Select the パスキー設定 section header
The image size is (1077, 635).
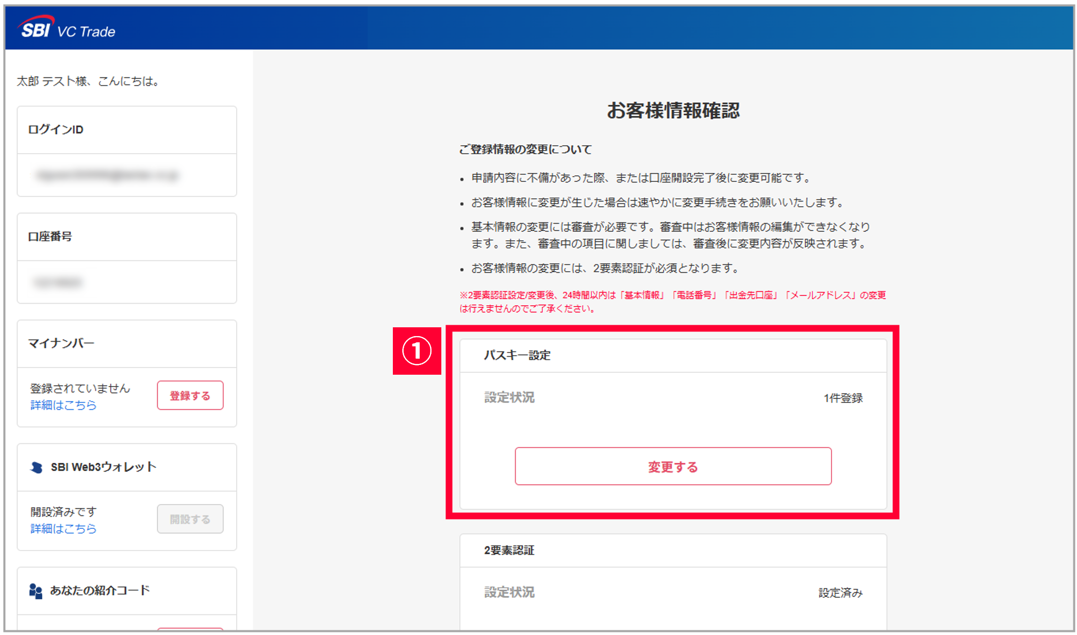tap(517, 355)
